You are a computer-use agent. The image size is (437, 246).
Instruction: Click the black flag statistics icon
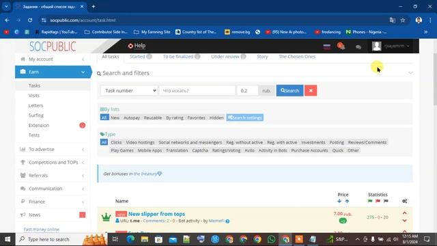[x=386, y=201]
